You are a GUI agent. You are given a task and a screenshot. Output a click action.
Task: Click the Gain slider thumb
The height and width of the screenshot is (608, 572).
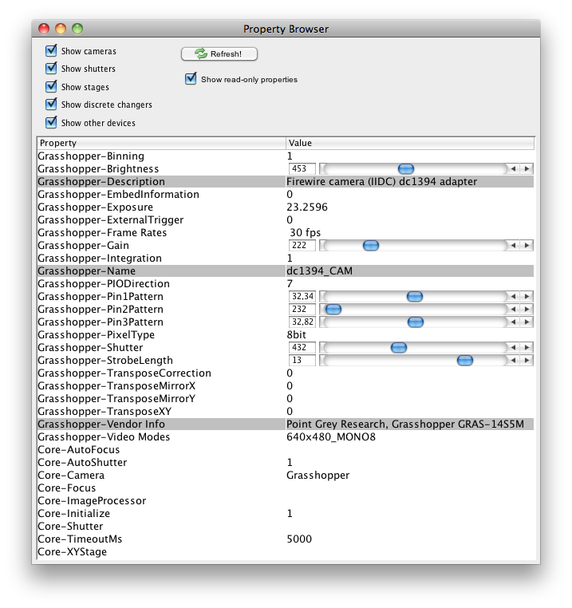[x=370, y=246]
